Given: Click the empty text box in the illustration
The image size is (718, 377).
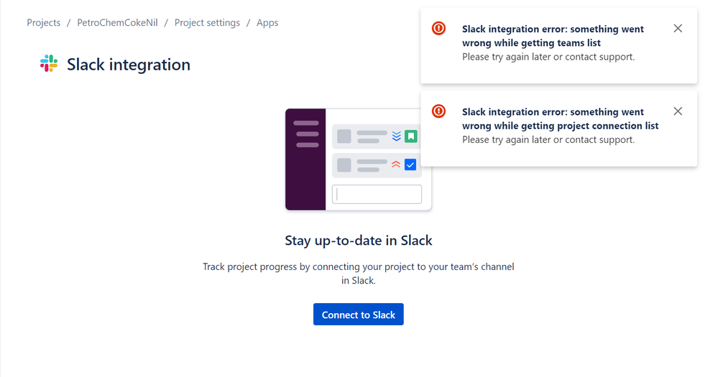Looking at the screenshot, I should [x=377, y=194].
